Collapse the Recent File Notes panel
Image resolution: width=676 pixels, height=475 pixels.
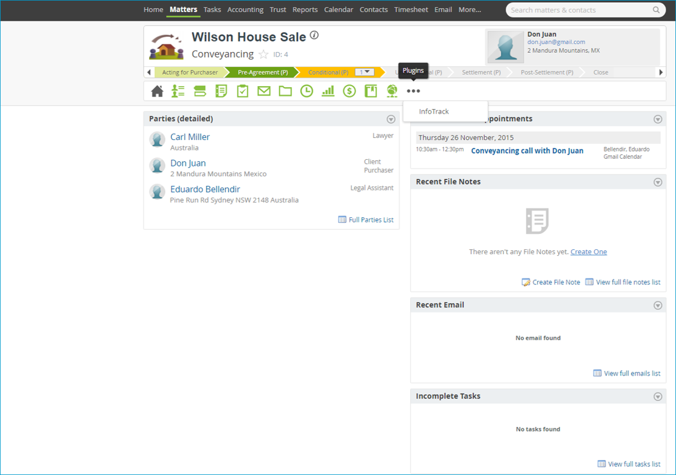(x=658, y=182)
